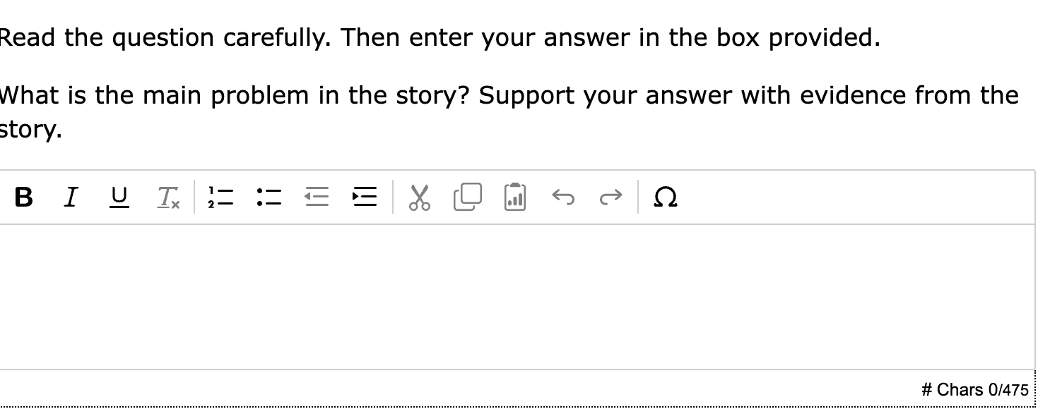The width and height of the screenshot is (1050, 409).
Task: Redo the last edit
Action: [608, 198]
